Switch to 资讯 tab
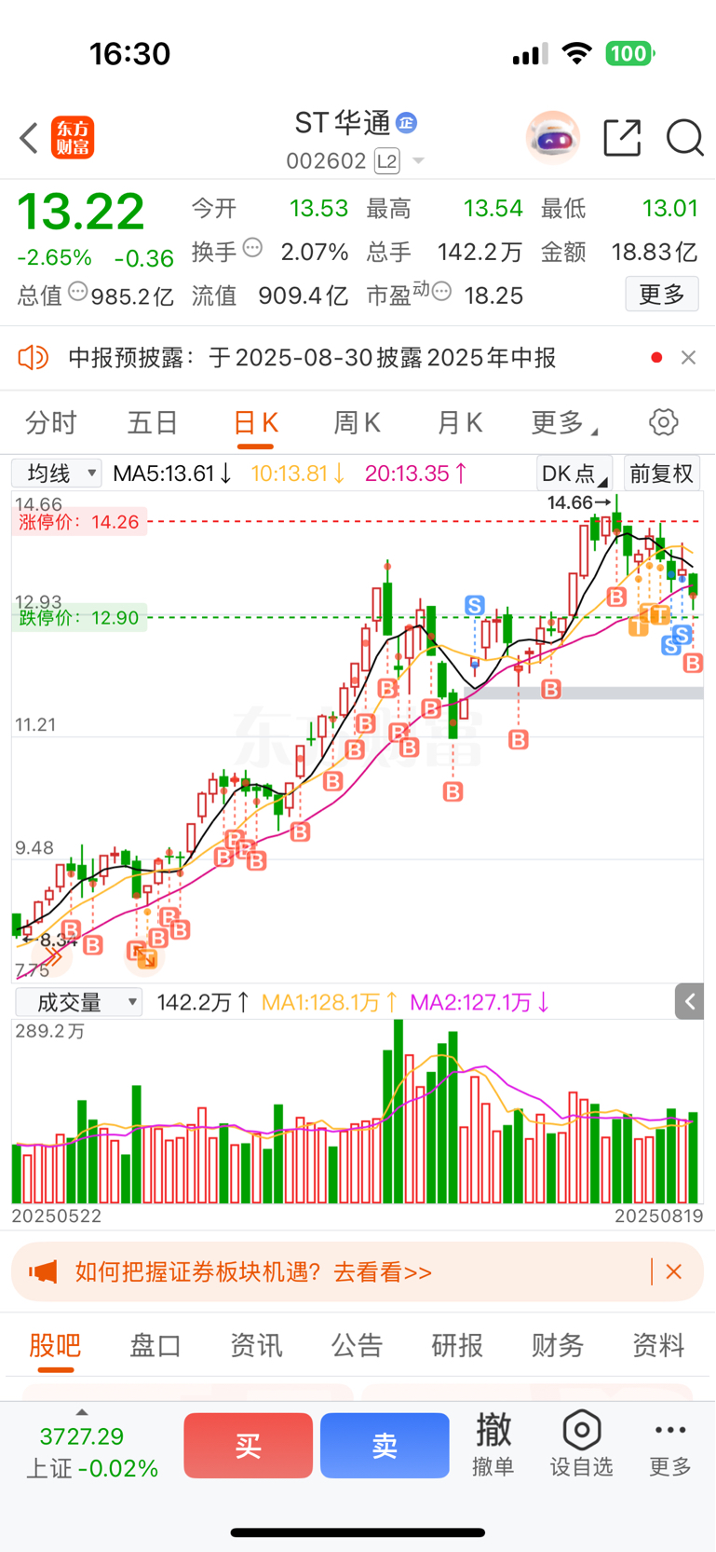716x1552 pixels. click(x=256, y=1345)
